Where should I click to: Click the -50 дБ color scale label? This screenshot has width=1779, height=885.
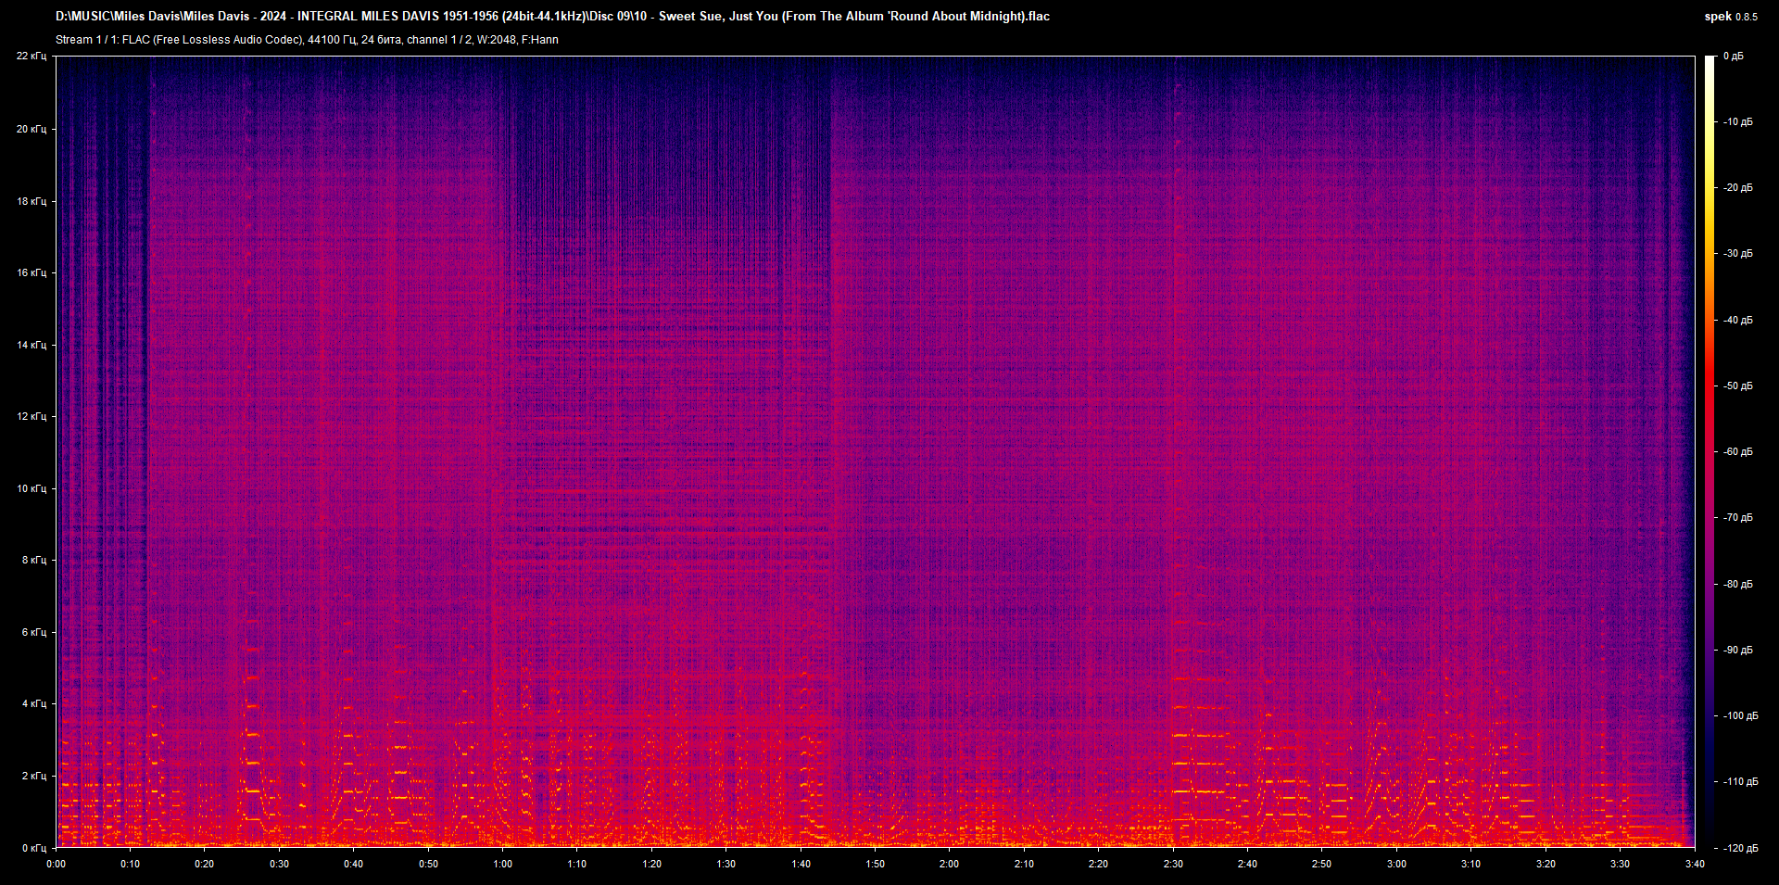point(1738,386)
